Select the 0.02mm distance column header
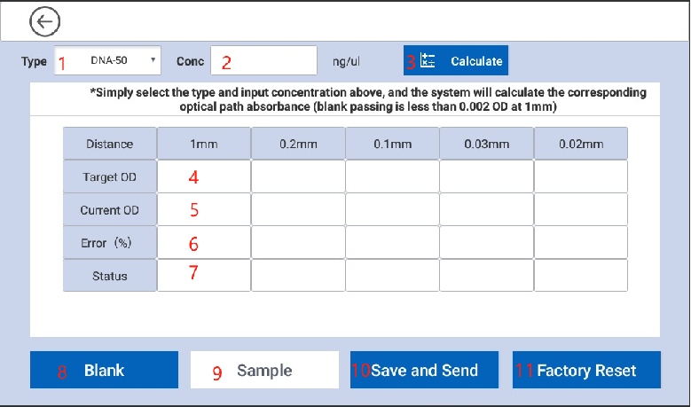The image size is (691, 407). tap(580, 144)
